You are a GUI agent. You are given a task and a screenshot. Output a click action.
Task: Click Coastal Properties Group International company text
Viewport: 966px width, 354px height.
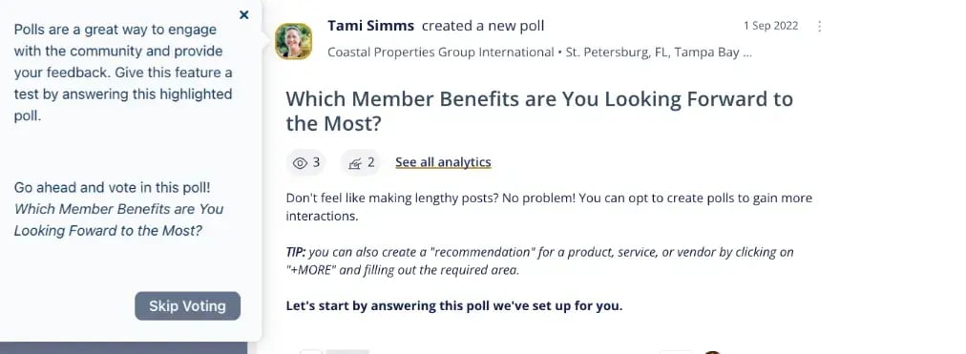click(x=440, y=52)
